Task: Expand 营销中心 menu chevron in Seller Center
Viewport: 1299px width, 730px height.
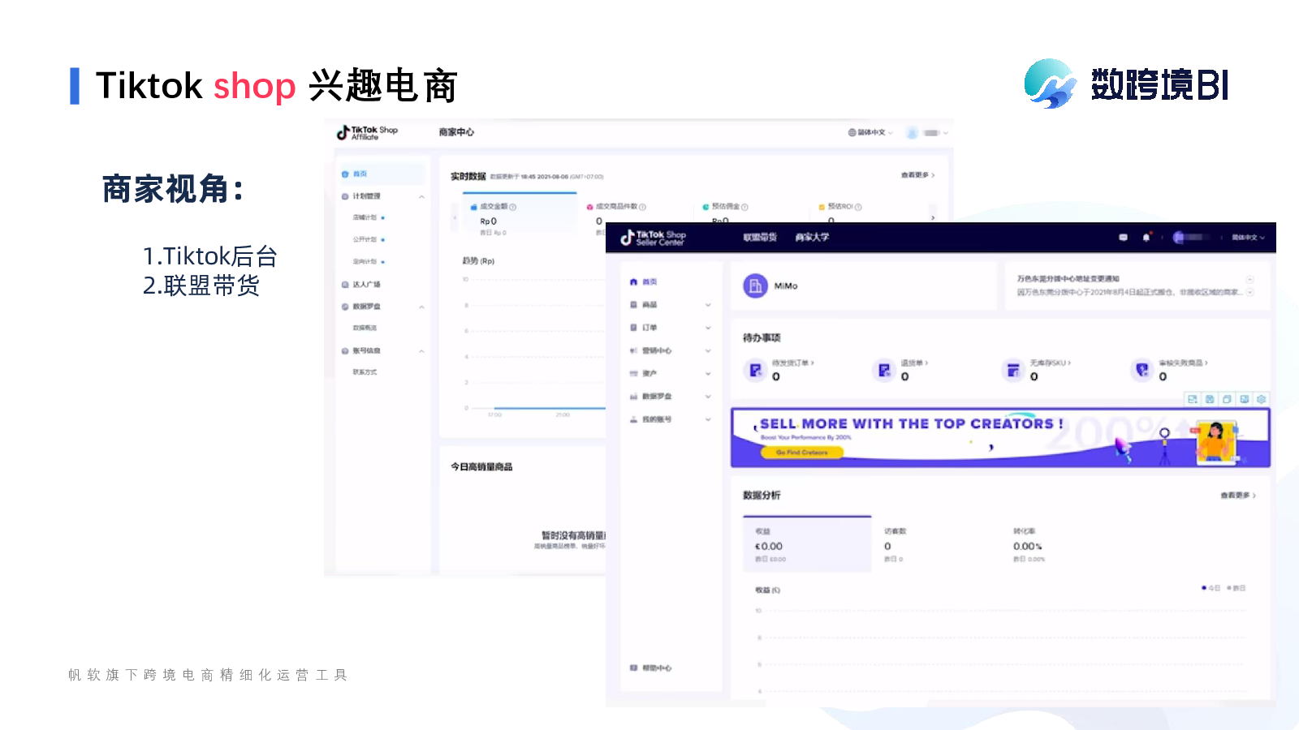Action: coord(708,350)
